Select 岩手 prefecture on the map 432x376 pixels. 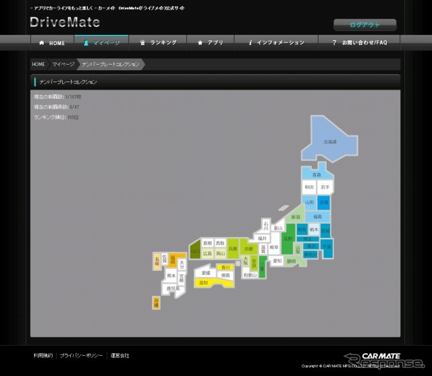[325, 187]
